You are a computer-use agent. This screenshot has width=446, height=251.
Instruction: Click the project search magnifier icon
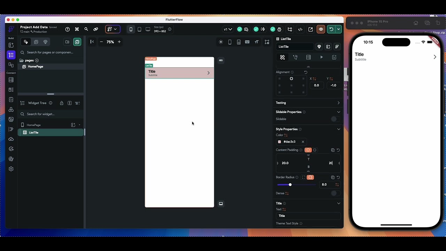coord(86,29)
